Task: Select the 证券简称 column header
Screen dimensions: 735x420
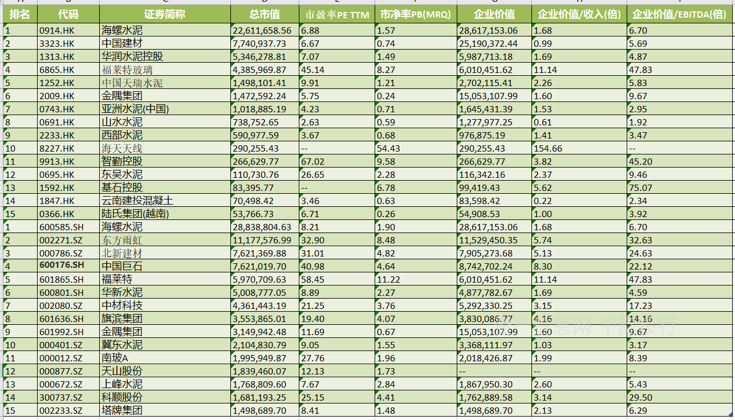Action: (x=165, y=14)
